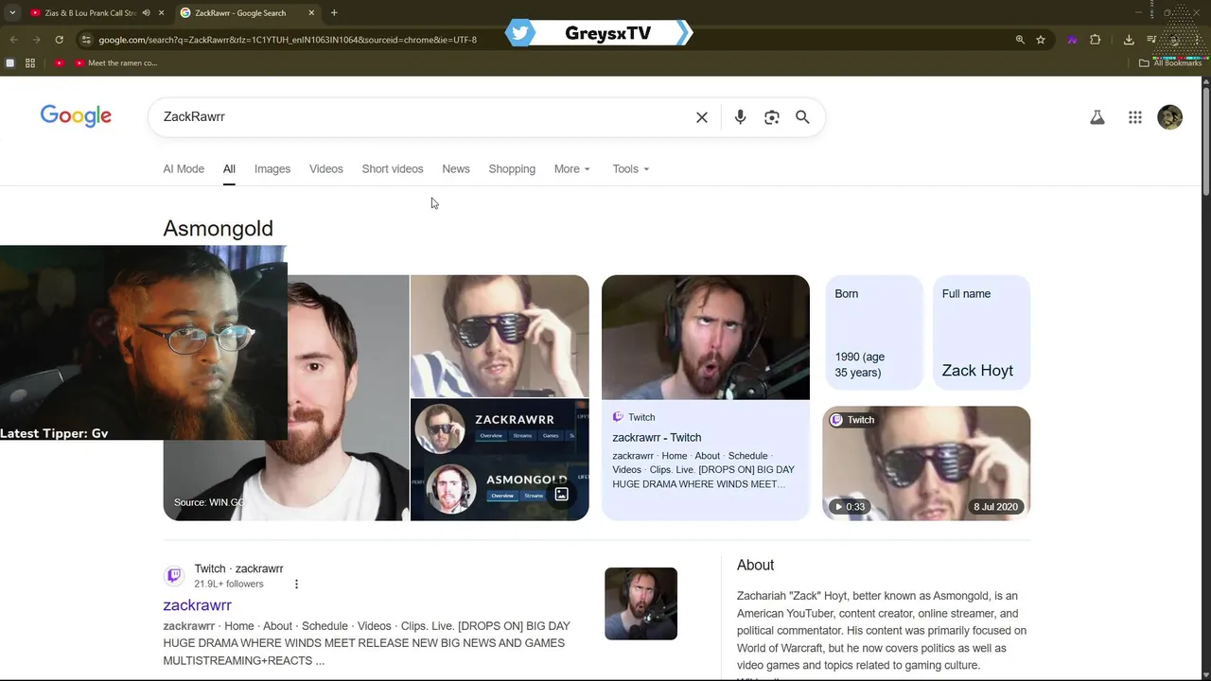
Task: Close the ZackRawrr Google Search tab
Action: tap(311, 13)
